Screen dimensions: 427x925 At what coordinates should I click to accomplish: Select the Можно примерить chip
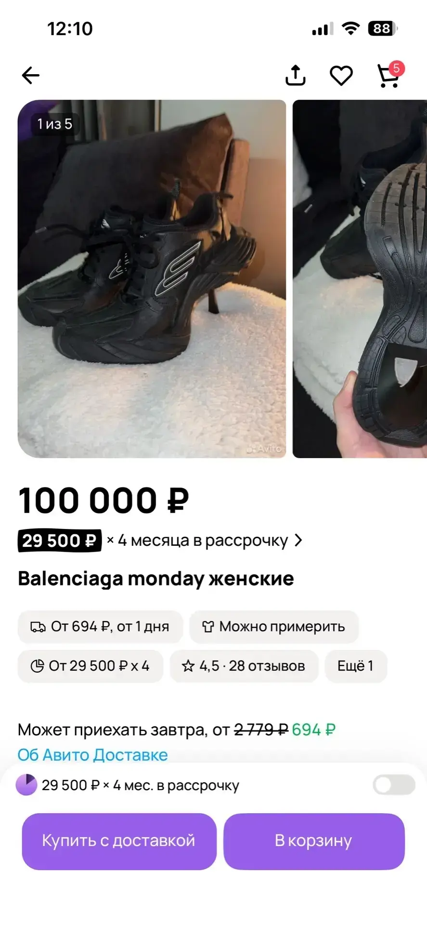point(274,627)
